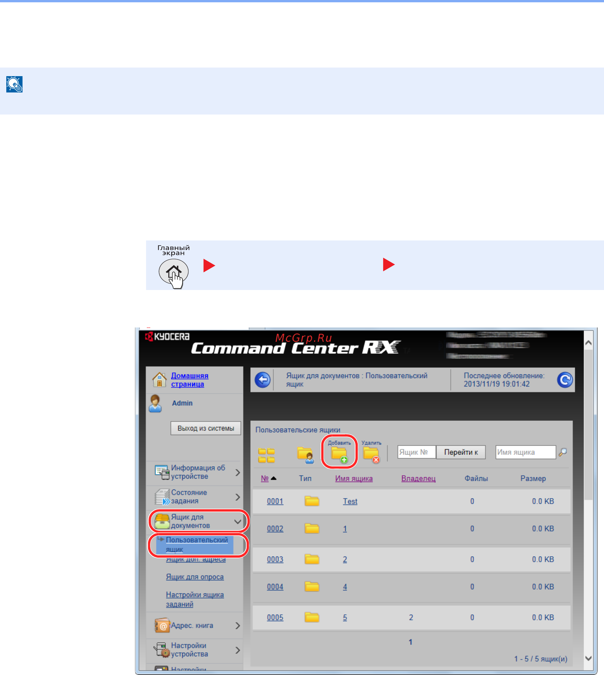
Task: Tap the Home screen (Главный экран) button
Action: [x=174, y=272]
